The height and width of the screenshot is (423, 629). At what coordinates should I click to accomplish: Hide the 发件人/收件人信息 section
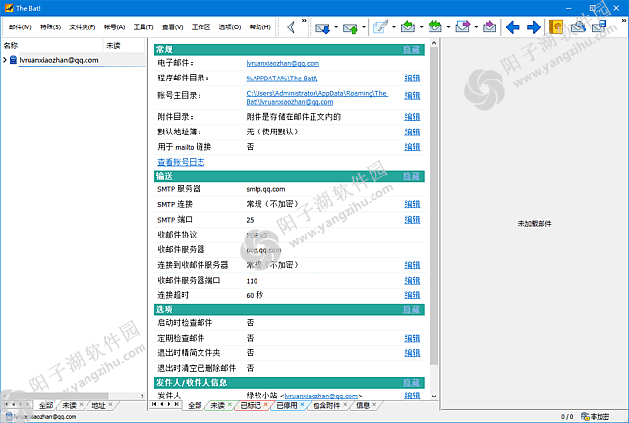(x=411, y=383)
